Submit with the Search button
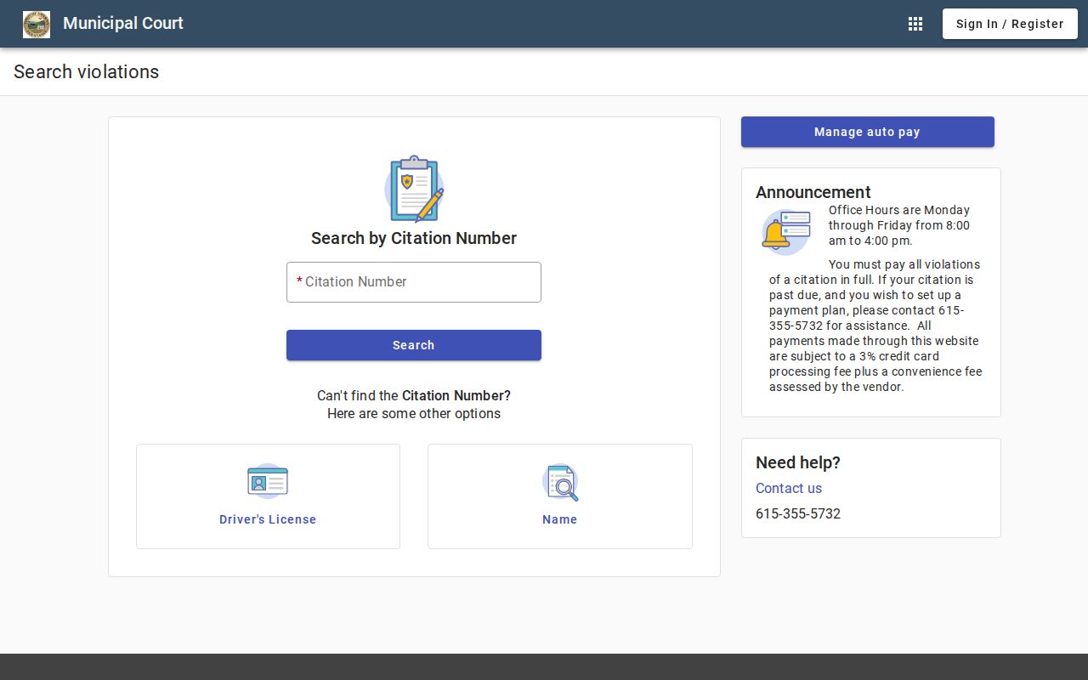Image resolution: width=1088 pixels, height=680 pixels. (x=414, y=345)
